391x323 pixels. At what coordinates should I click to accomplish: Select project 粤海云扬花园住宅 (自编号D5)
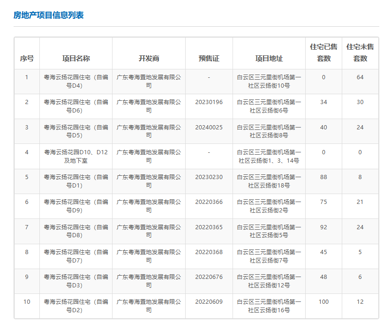pos(76,131)
